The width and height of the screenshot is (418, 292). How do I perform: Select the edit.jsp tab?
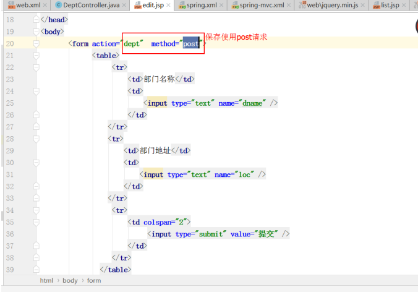coord(153,5)
